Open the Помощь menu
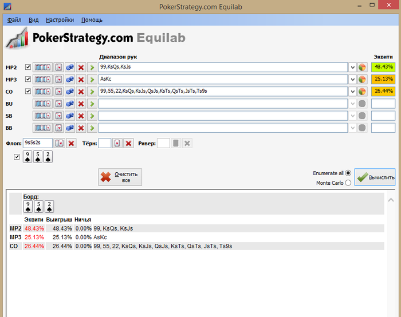The width and height of the screenshot is (401, 317). click(x=92, y=20)
